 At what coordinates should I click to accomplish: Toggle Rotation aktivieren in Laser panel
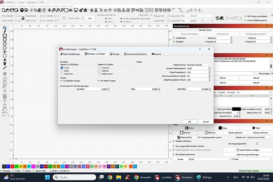174,141
